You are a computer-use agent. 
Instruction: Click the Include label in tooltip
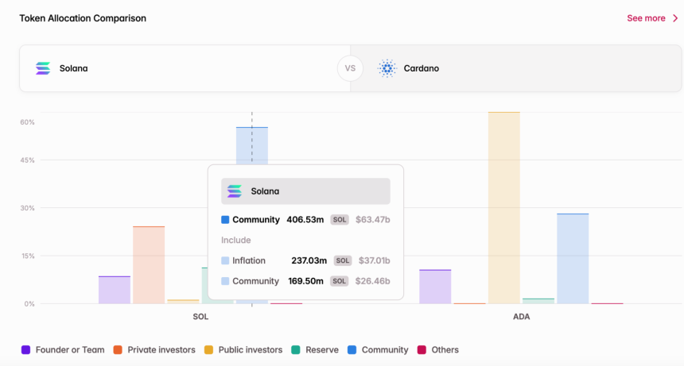point(236,241)
